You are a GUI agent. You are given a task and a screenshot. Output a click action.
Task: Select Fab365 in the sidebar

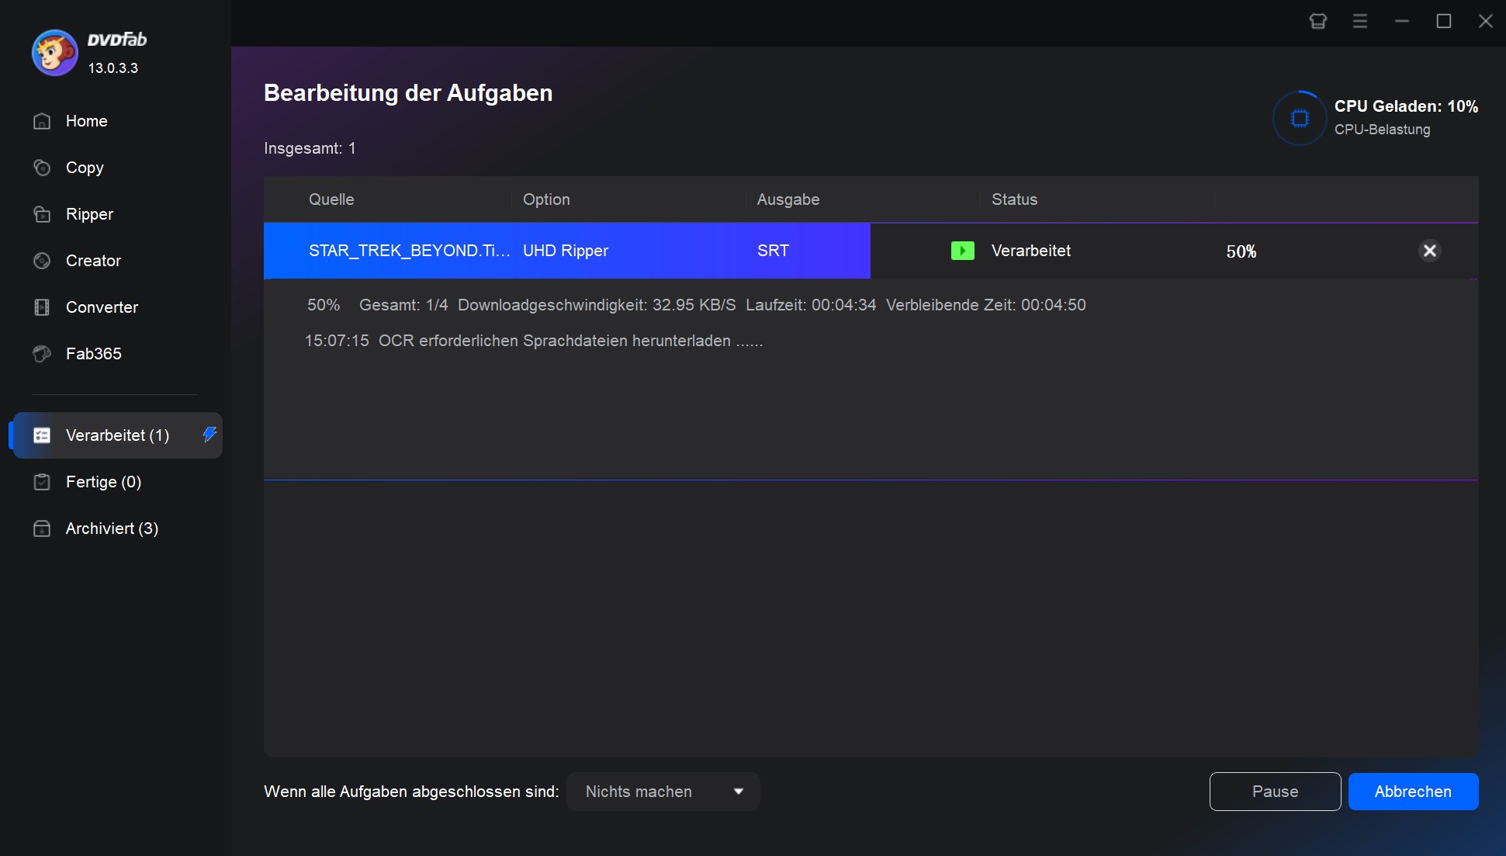pyautogui.click(x=94, y=354)
